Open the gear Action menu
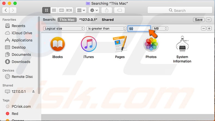215x121 pixels. (94, 10)
